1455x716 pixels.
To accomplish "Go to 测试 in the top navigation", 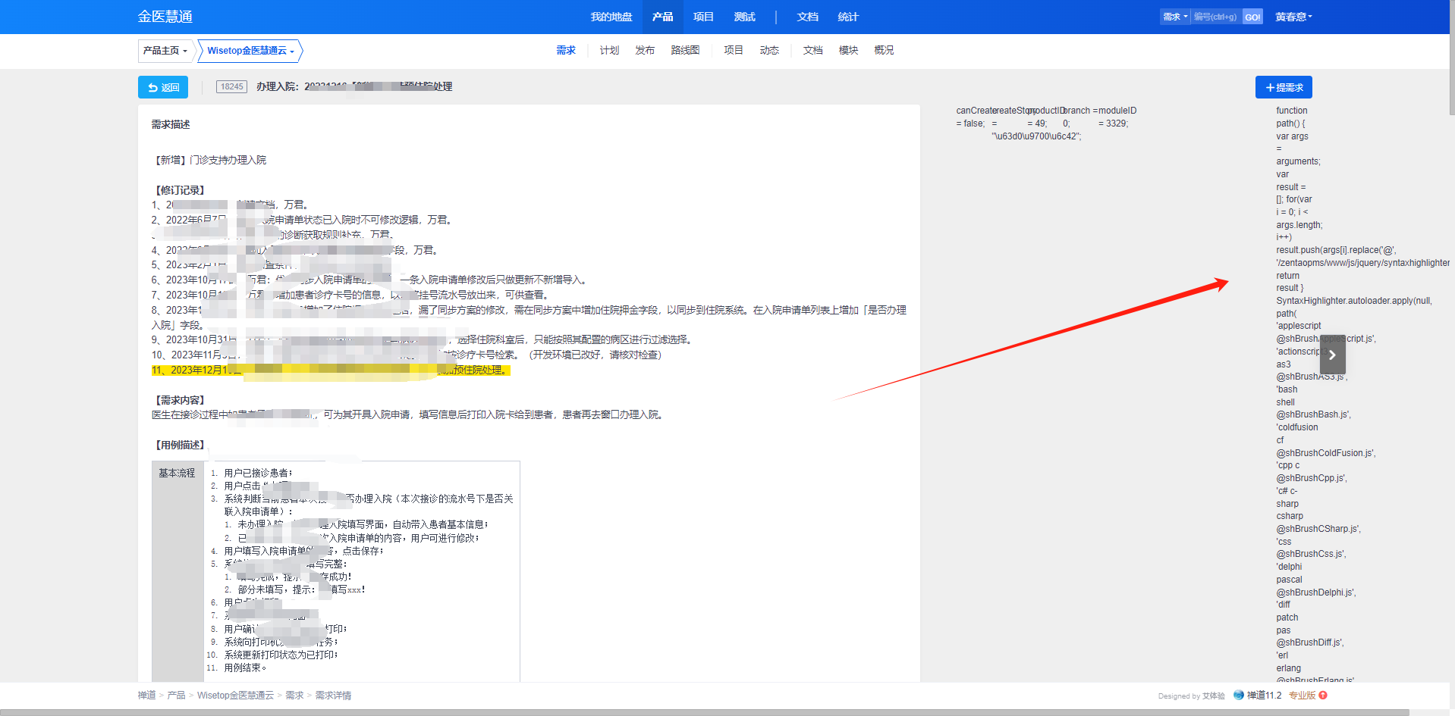I will pyautogui.click(x=744, y=17).
